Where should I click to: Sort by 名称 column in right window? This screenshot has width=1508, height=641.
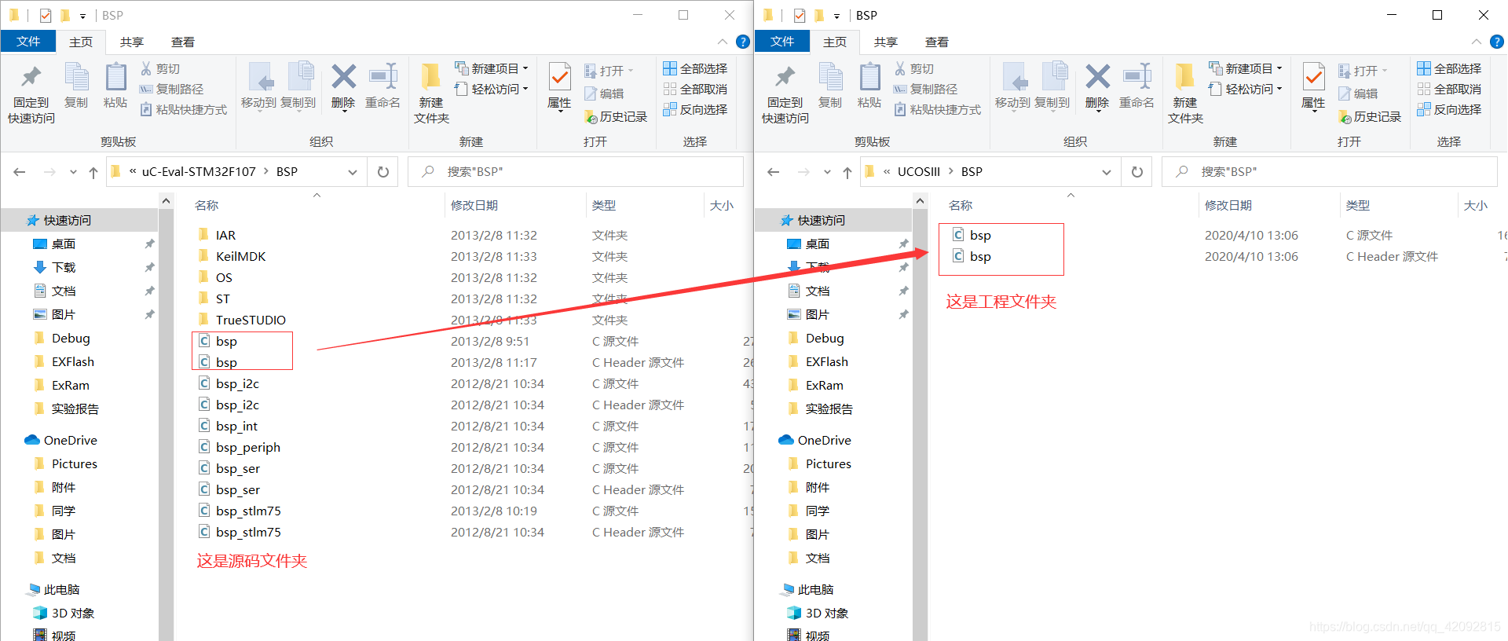(960, 206)
